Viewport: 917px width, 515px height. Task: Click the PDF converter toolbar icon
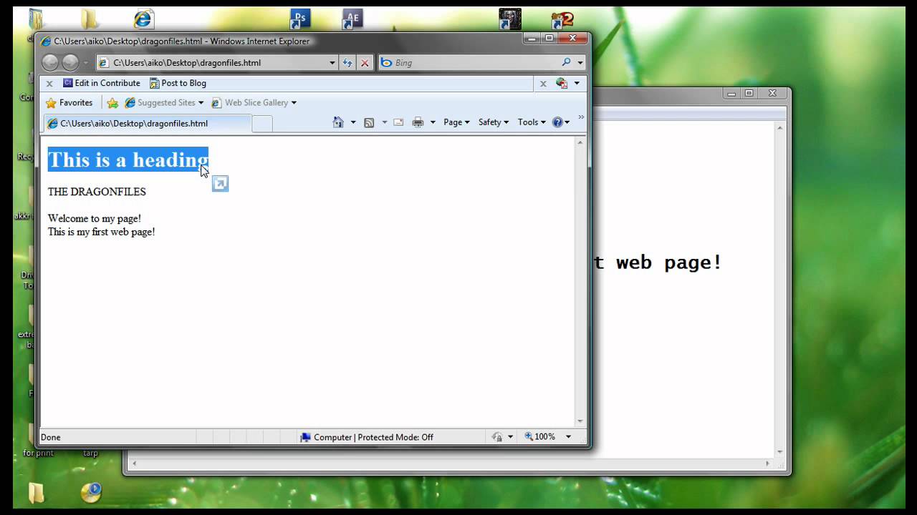pyautogui.click(x=562, y=83)
